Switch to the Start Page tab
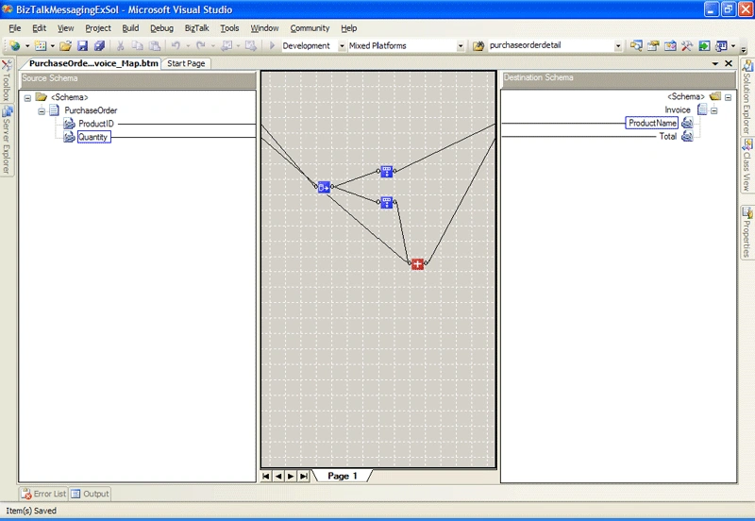The width and height of the screenshot is (755, 521). click(x=186, y=63)
